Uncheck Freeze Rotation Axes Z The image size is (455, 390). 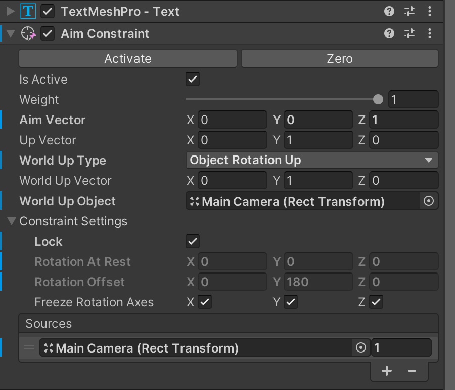tap(376, 302)
